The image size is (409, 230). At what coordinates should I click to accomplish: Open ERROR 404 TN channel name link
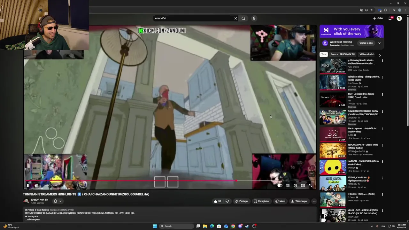pyautogui.click(x=40, y=200)
